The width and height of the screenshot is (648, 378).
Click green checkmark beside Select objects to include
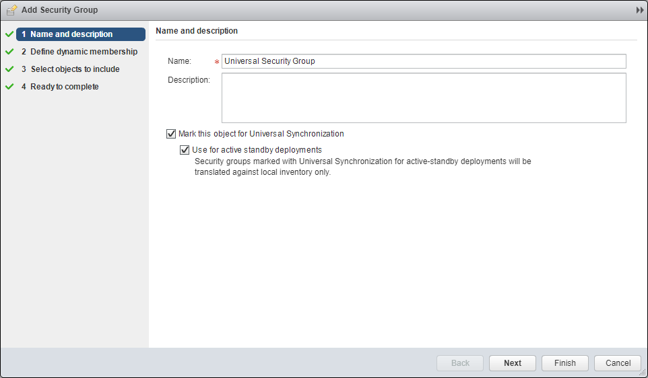tap(9, 69)
